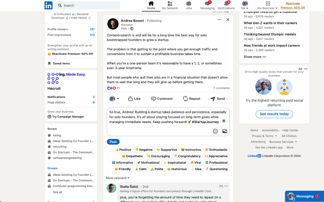
Task: Open the ad options three-dot menu
Action: [x=306, y=69]
